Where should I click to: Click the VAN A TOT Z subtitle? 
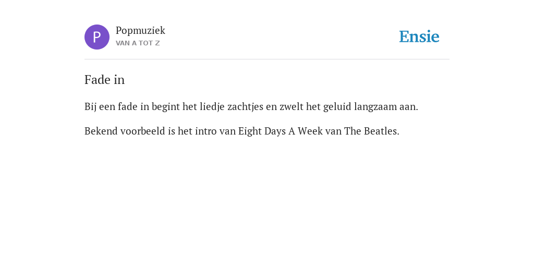(x=138, y=43)
